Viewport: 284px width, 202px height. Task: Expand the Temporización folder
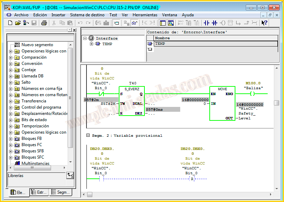10,126
